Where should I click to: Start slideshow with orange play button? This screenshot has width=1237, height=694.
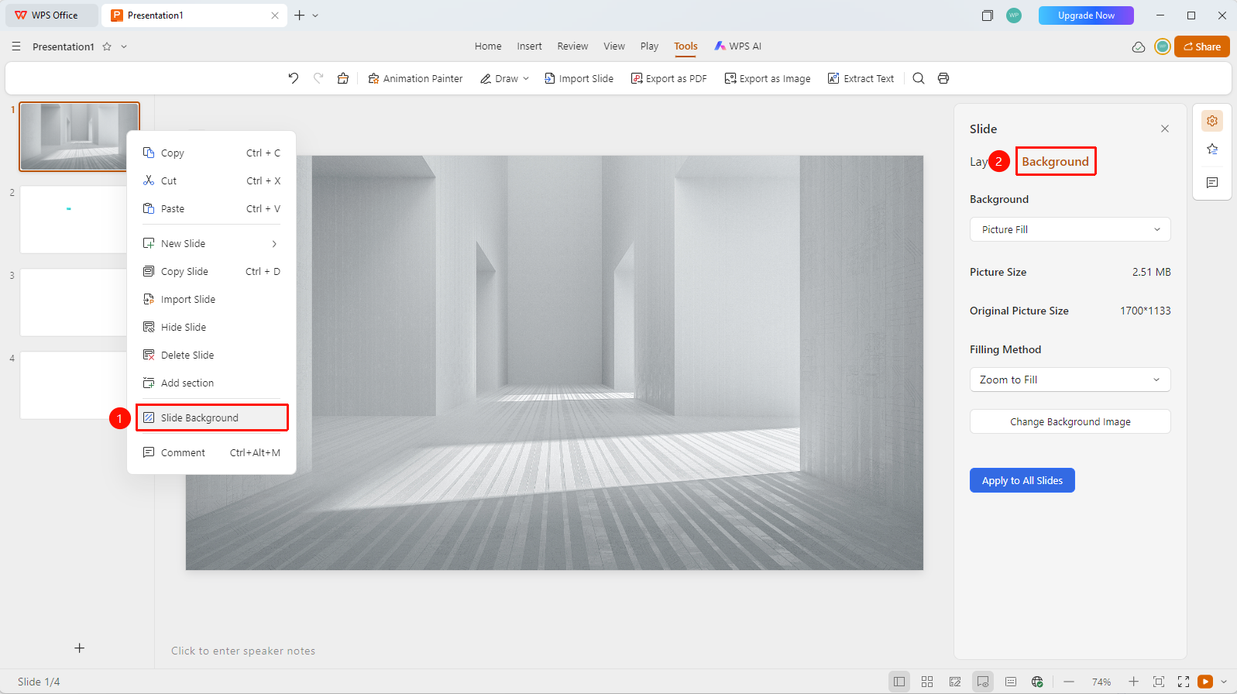coord(1205,682)
